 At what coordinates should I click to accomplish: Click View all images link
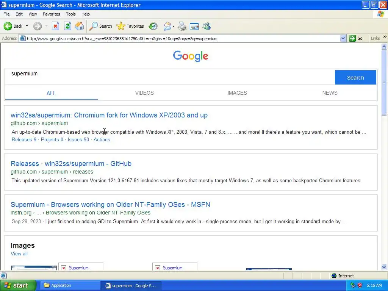pos(19,253)
